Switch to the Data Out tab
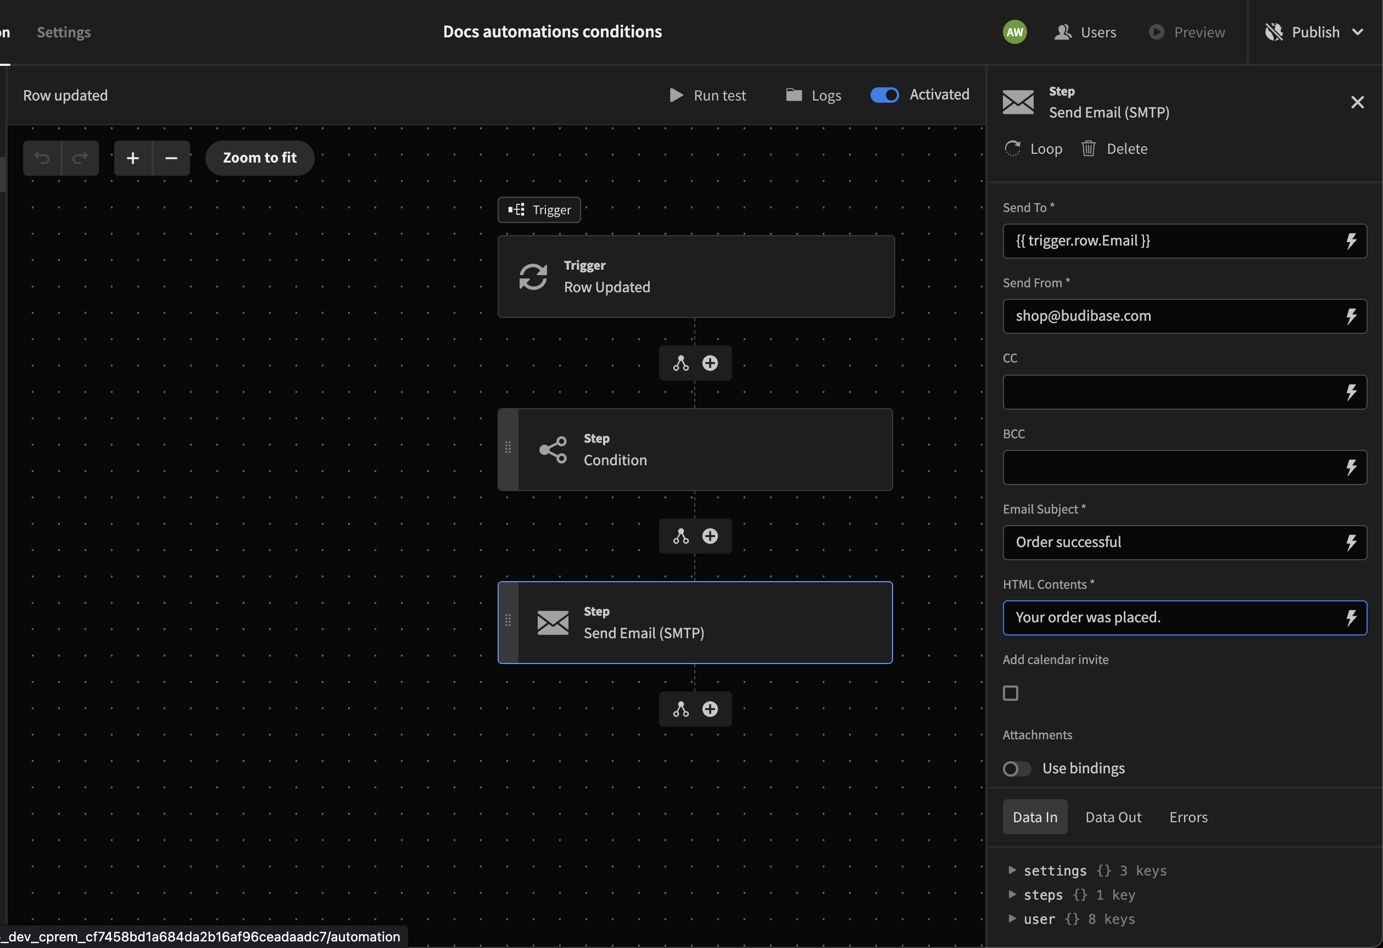Image resolution: width=1383 pixels, height=948 pixels. (x=1113, y=817)
